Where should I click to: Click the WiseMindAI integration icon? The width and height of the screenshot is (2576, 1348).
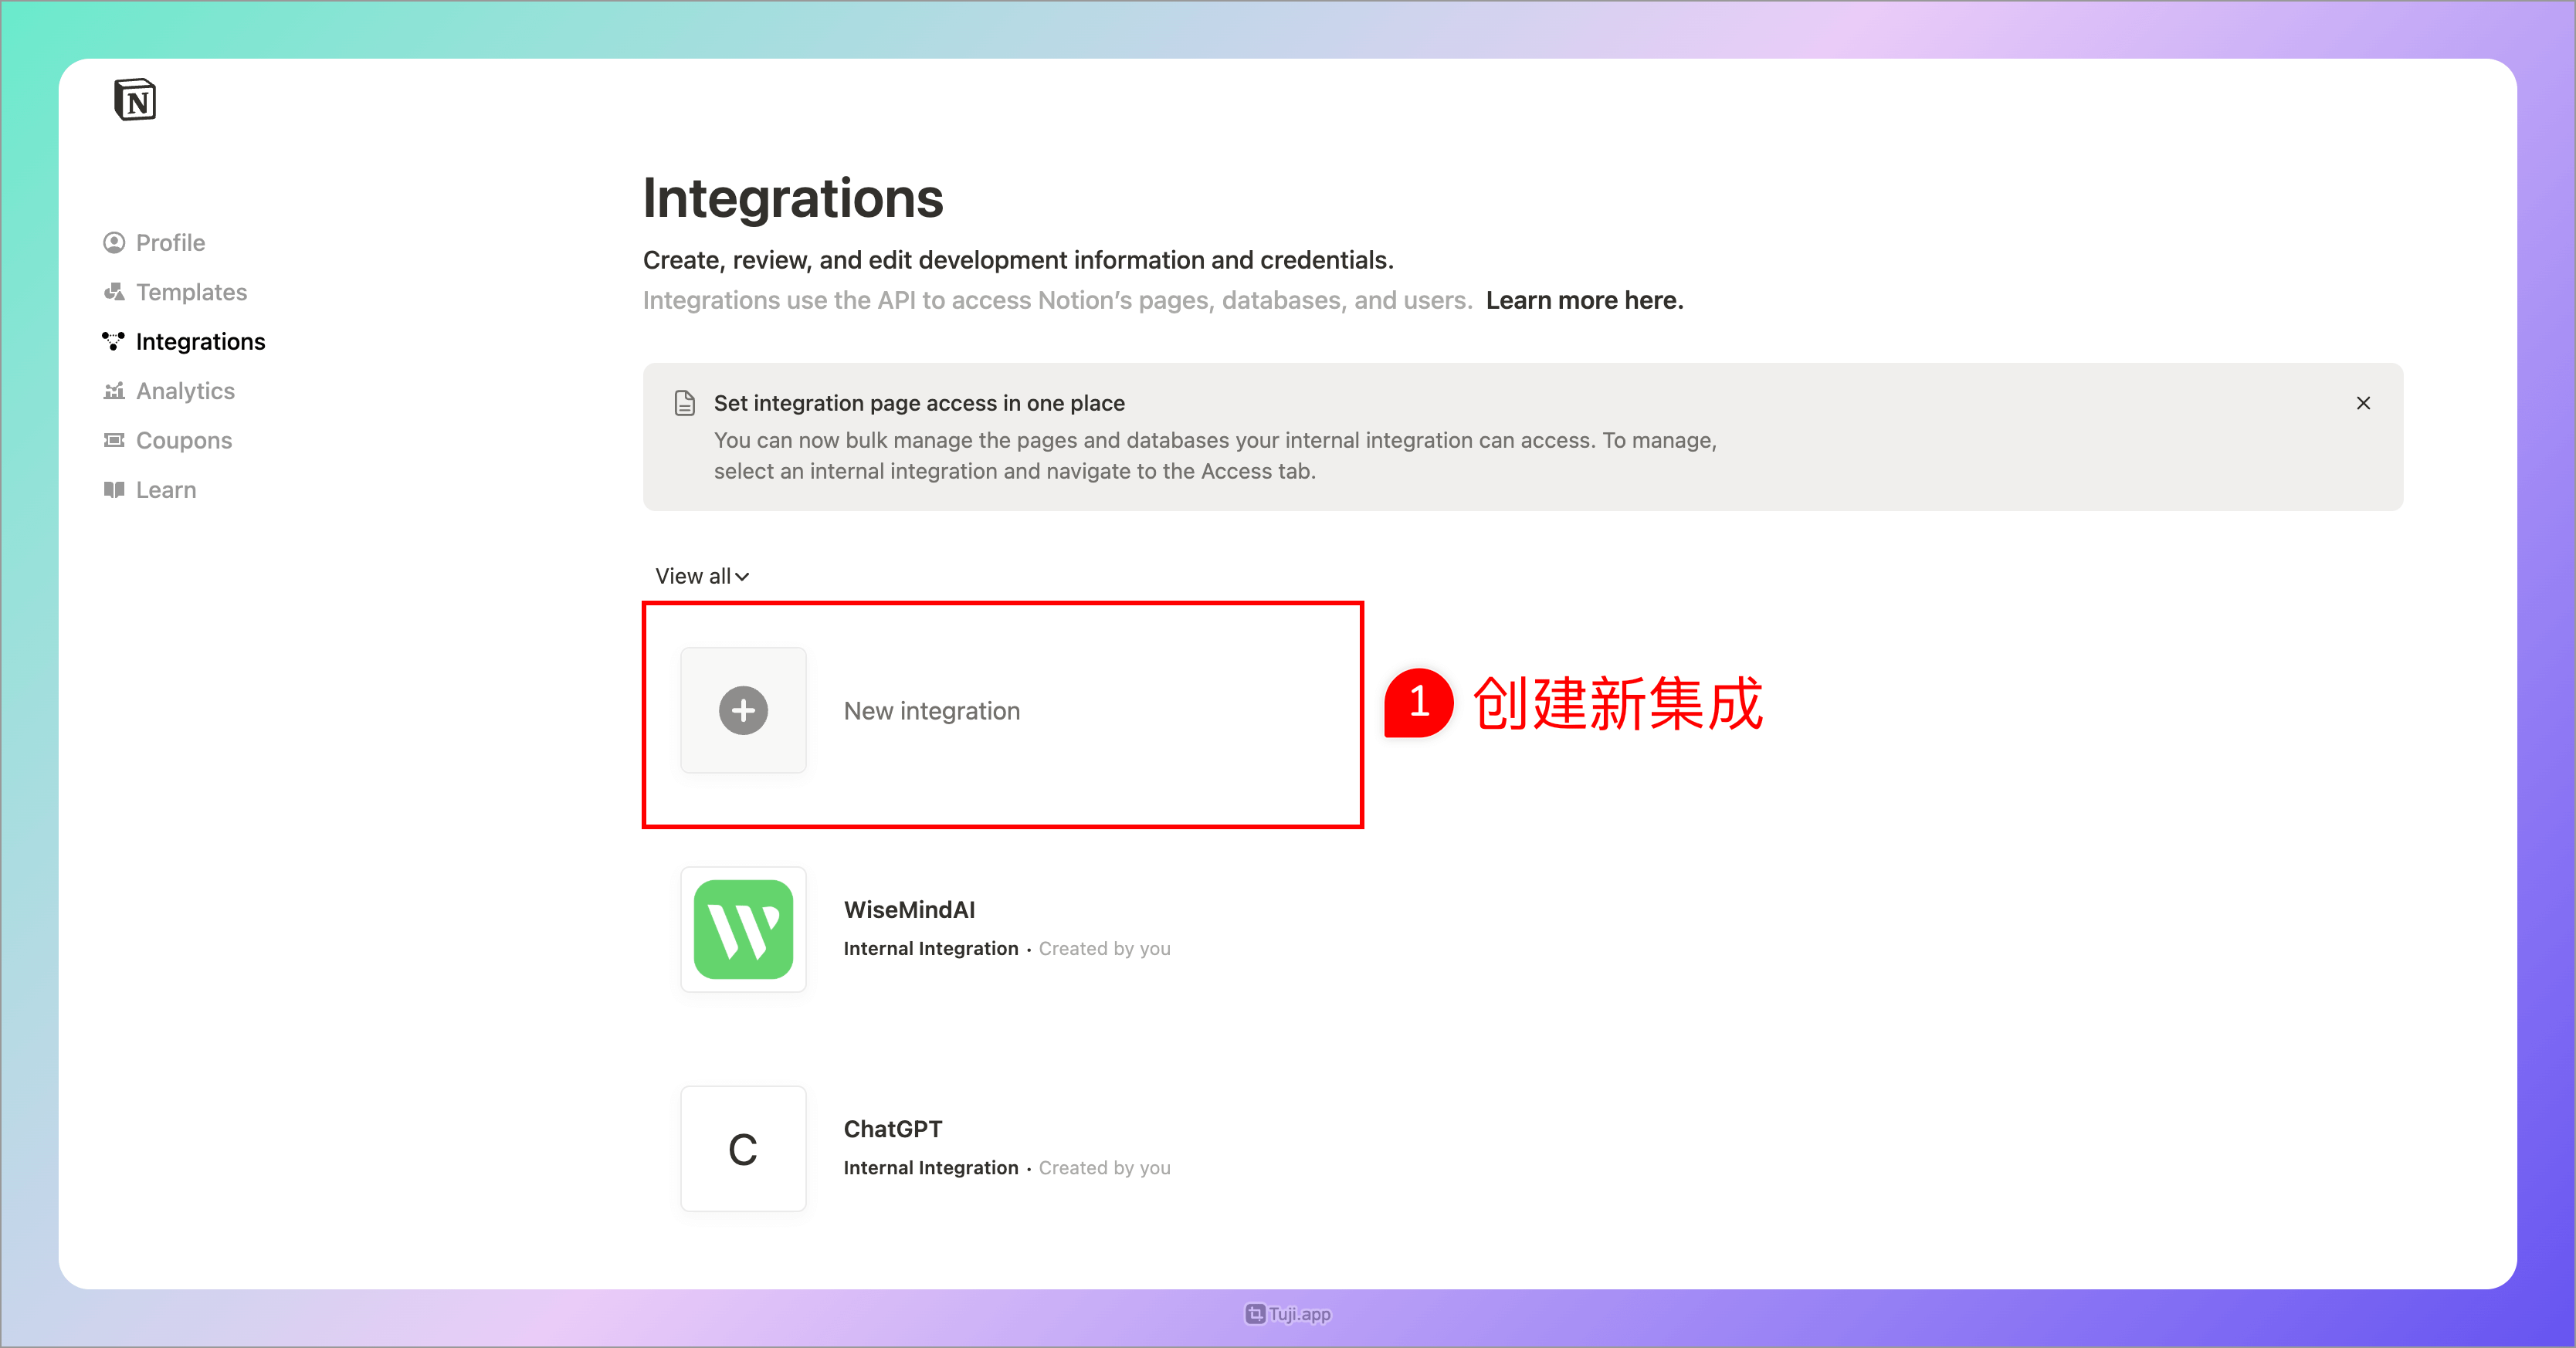point(743,930)
